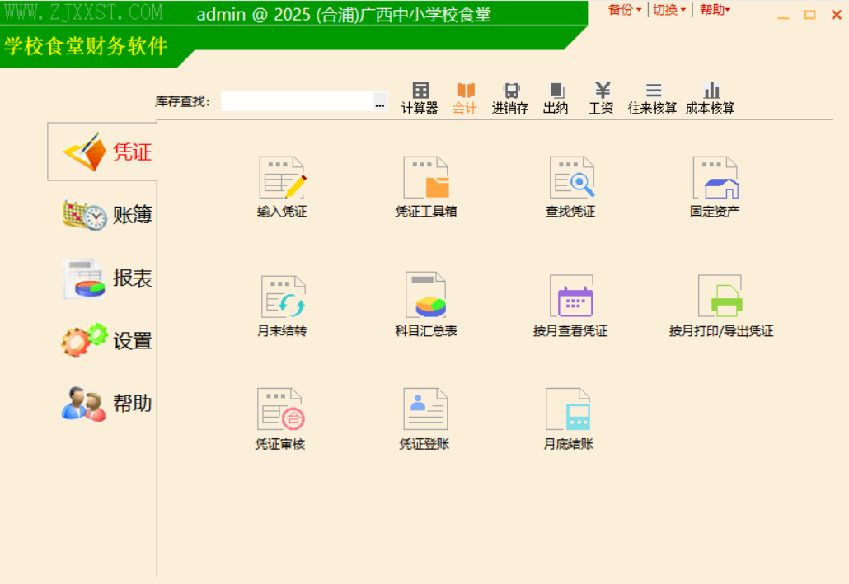This screenshot has width=849, height=584.
Task: Expand the 备份 (backup) dropdown
Action: click(622, 10)
